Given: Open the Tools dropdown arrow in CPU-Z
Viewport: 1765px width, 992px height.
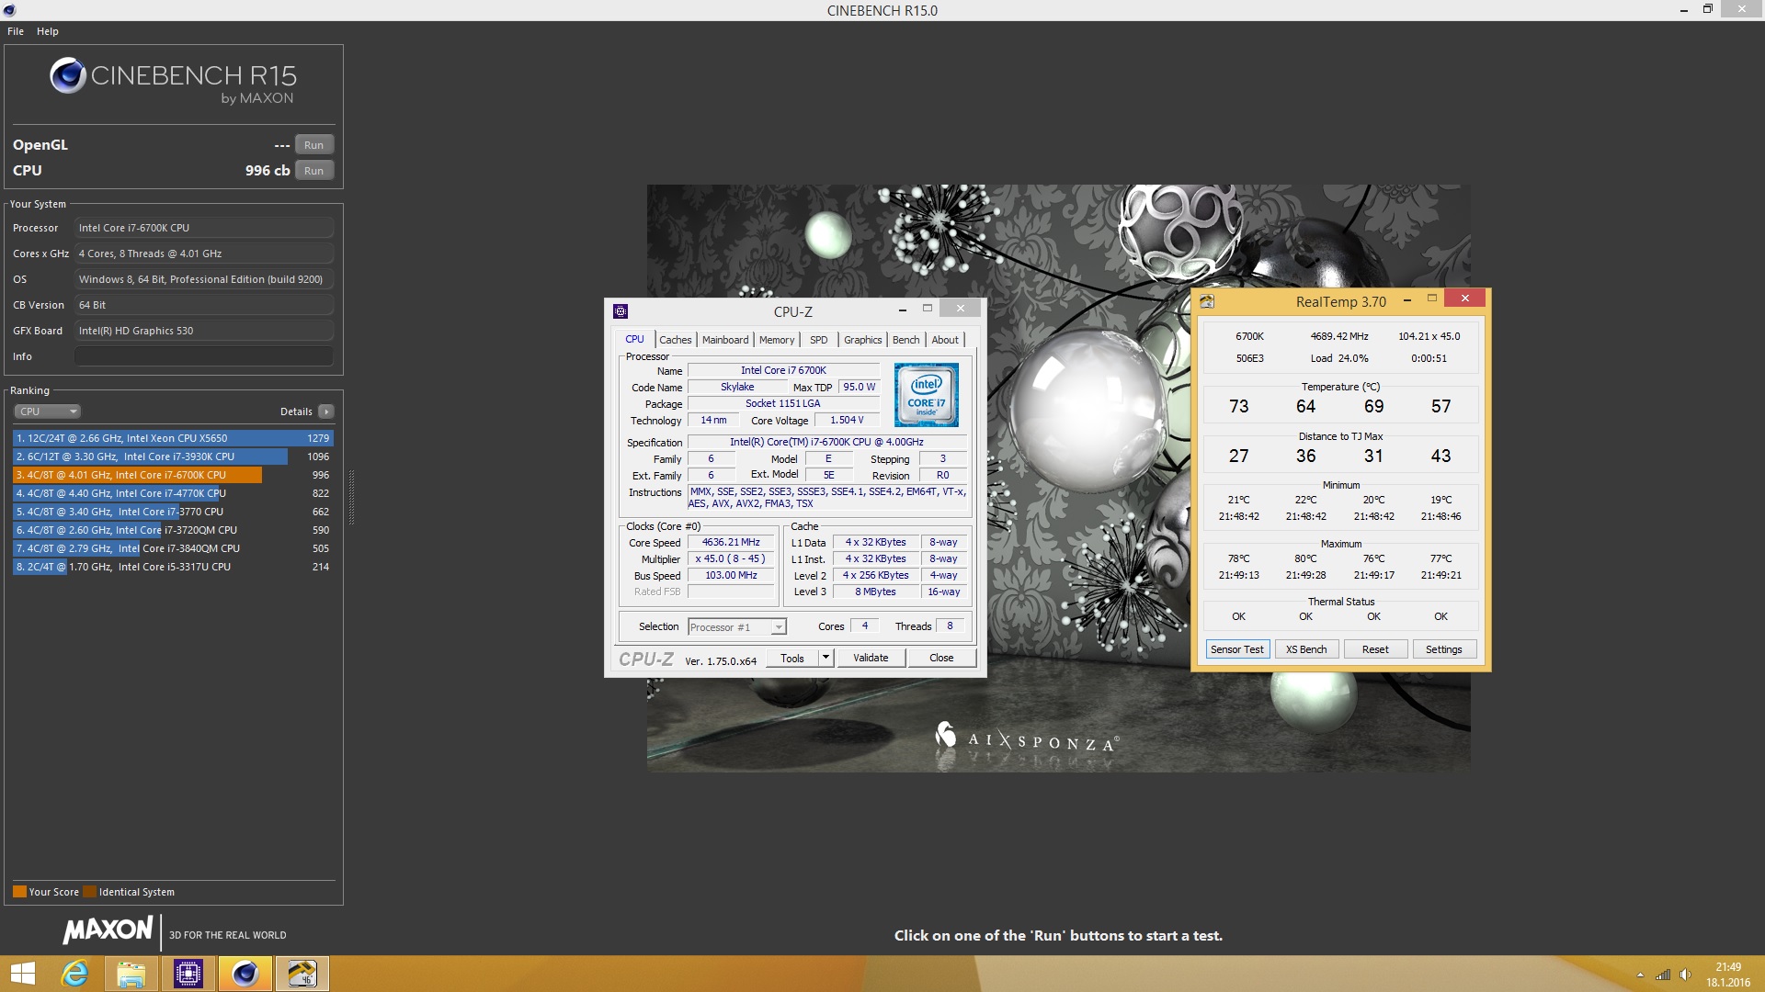Looking at the screenshot, I should tap(826, 658).
